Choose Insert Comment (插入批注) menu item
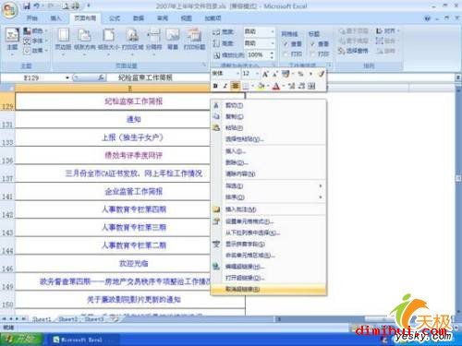The height and width of the screenshot is (346, 462). point(268,209)
